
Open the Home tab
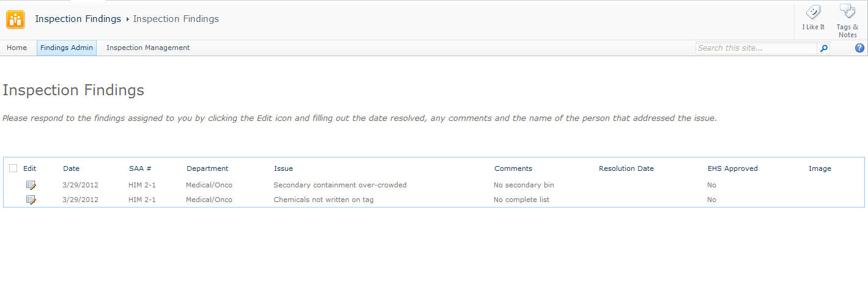(17, 48)
